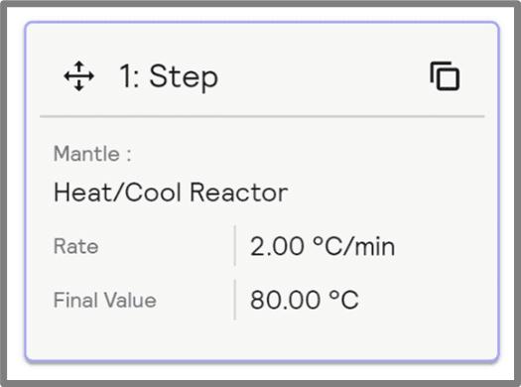Screen dimensions: 521x387
Task: Click the step number "1:" in header
Action: 129,76
